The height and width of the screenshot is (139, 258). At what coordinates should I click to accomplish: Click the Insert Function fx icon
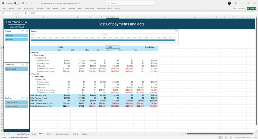tap(26, 13)
